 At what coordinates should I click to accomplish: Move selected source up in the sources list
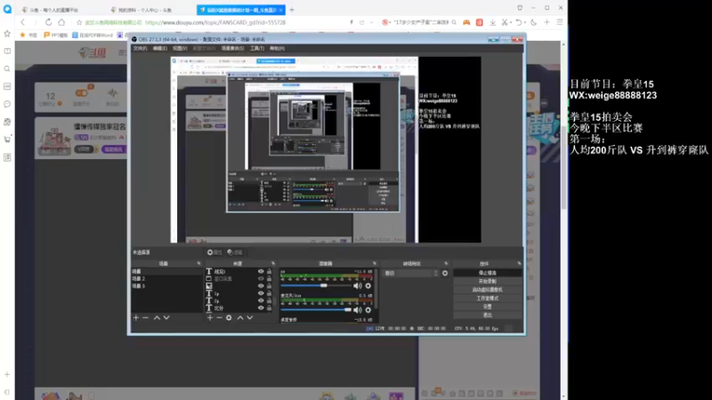point(240,318)
